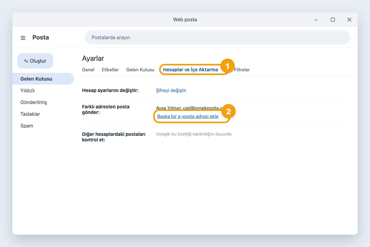
Task: Click the Ayarlar page heading
Action: tap(93, 58)
